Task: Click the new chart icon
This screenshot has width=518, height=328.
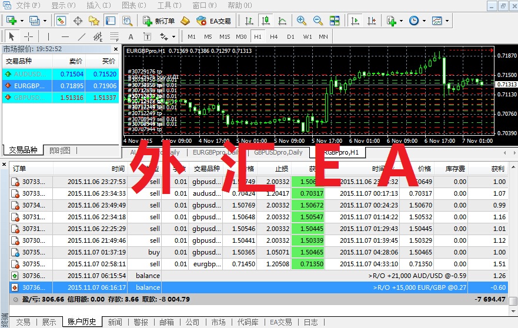Action: (11, 21)
